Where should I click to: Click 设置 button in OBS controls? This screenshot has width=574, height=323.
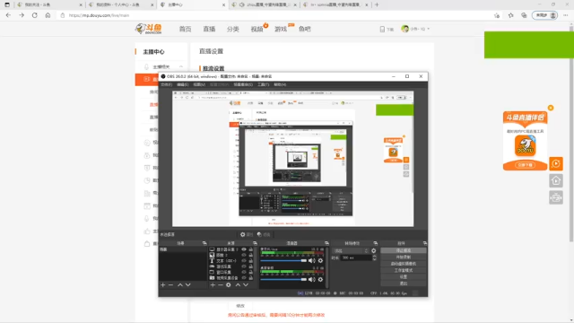pyautogui.click(x=404, y=277)
